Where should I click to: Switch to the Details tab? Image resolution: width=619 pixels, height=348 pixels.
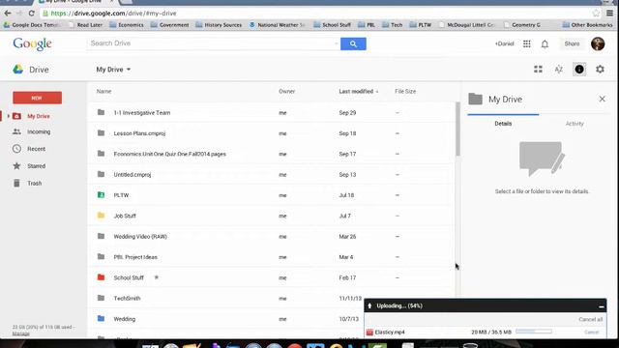(x=503, y=124)
